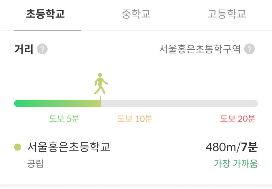The height and width of the screenshot is (189, 272).
Task: Click the walking person icon
Action: pyautogui.click(x=101, y=83)
